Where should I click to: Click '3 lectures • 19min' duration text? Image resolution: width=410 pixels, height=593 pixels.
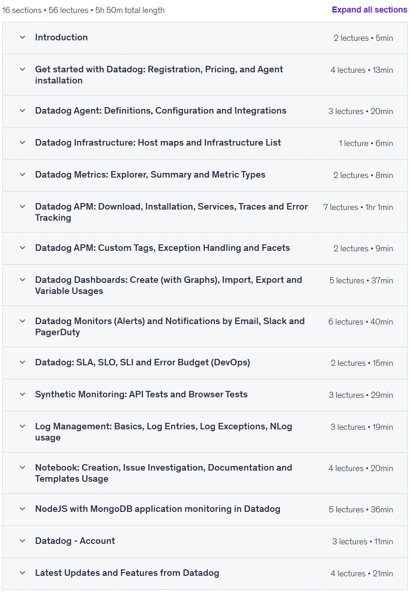tap(362, 427)
